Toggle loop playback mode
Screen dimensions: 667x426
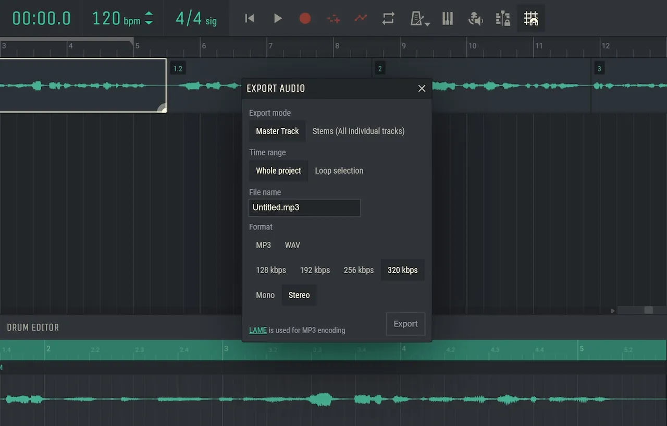point(388,18)
